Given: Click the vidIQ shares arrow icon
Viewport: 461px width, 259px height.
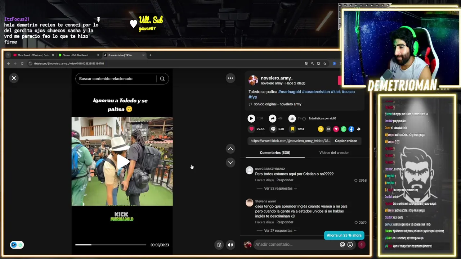Looking at the screenshot, I should coord(273,118).
